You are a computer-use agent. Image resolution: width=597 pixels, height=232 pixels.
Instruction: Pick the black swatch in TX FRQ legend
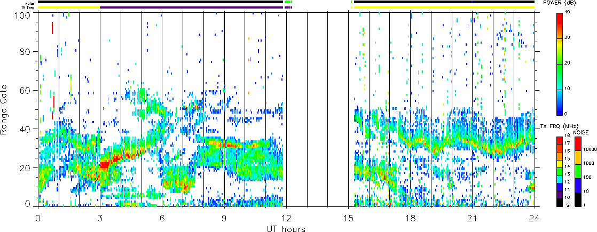point(560,202)
